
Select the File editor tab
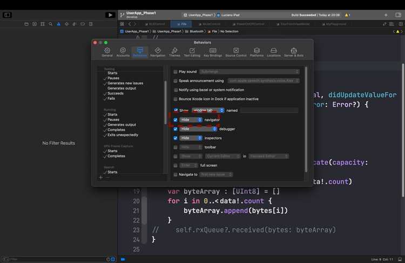tap(181, 24)
